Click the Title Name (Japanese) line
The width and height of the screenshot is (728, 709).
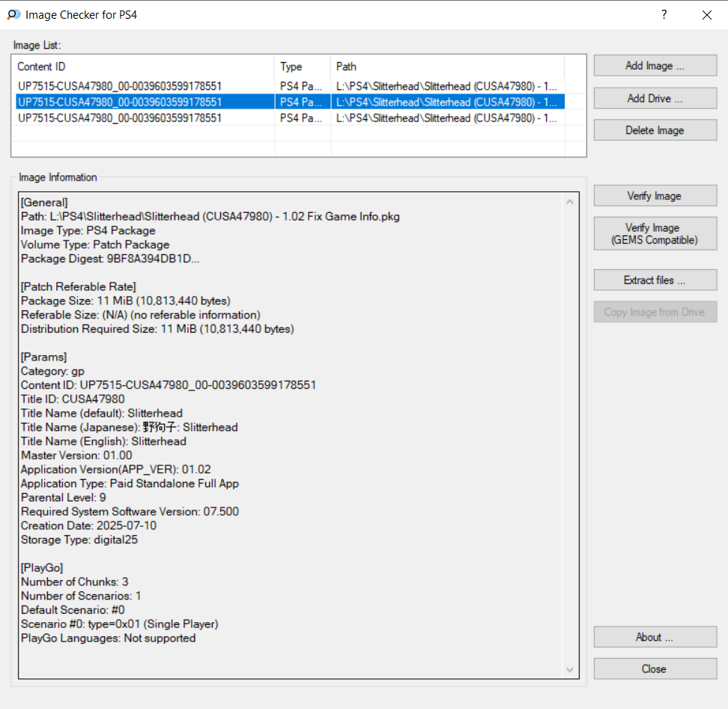coord(129,427)
